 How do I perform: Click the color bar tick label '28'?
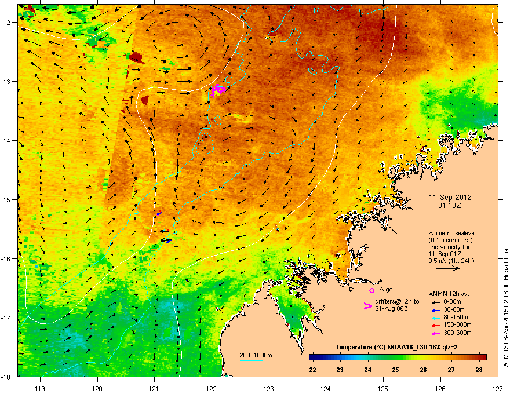(x=479, y=370)
